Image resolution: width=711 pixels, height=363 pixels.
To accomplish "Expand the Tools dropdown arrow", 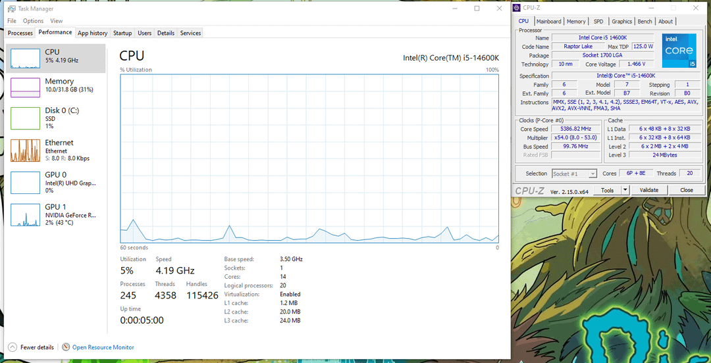I will click(x=625, y=190).
